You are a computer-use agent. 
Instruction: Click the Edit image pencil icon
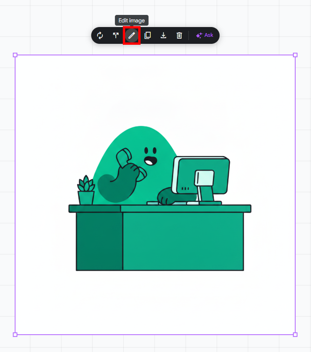point(132,35)
